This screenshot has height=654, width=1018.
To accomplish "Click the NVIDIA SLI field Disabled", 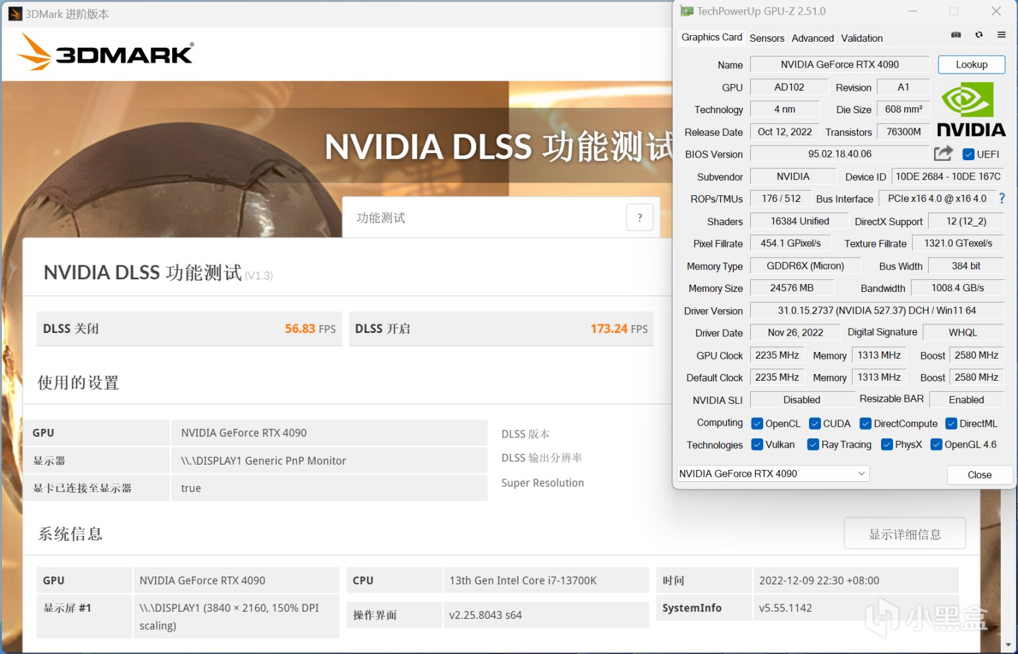I will click(802, 400).
